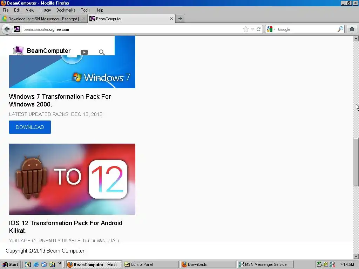Click the Copyright 2019 Beam Computer text
Viewport: 359px width, 269px height.
(x=46, y=251)
